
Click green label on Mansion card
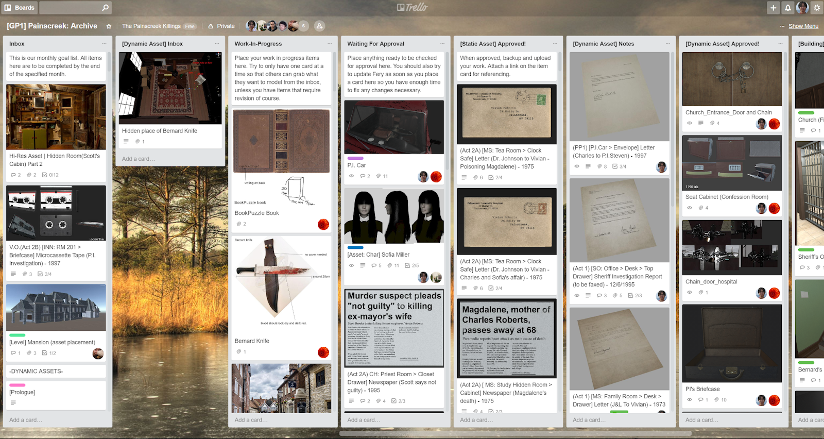point(18,335)
